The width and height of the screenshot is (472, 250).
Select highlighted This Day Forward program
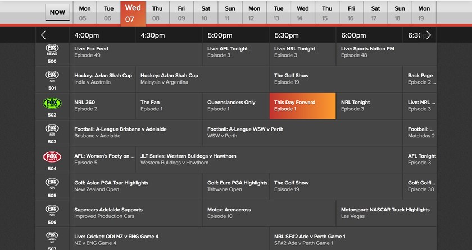302,106
